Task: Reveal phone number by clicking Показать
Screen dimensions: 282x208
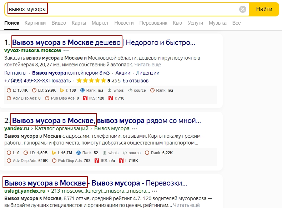Action: [60, 81]
